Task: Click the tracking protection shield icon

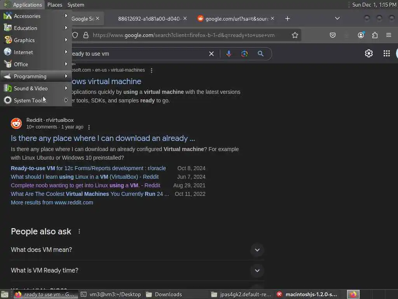Action: pos(75,35)
